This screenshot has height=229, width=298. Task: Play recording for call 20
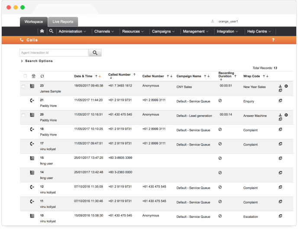point(286,115)
